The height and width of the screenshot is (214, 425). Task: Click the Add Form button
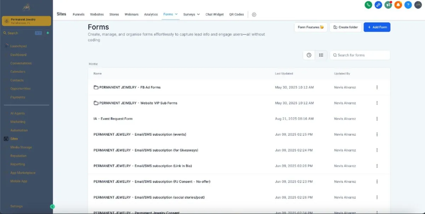pos(377,27)
